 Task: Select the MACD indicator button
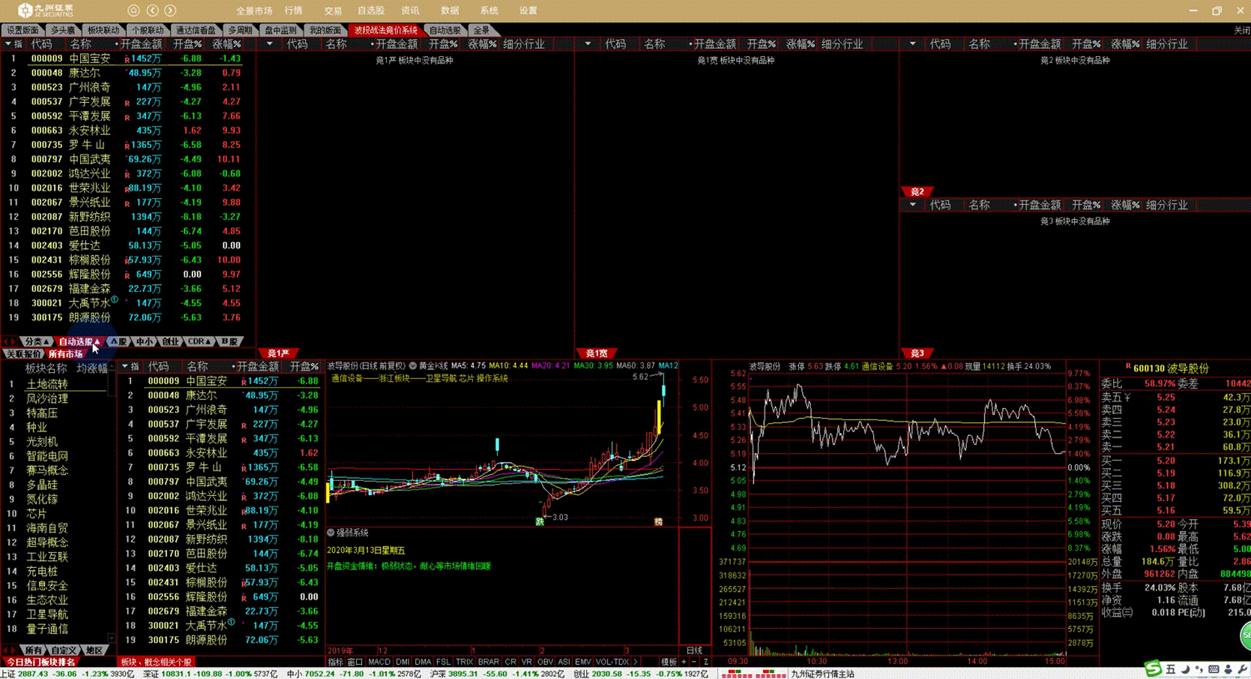(x=379, y=661)
